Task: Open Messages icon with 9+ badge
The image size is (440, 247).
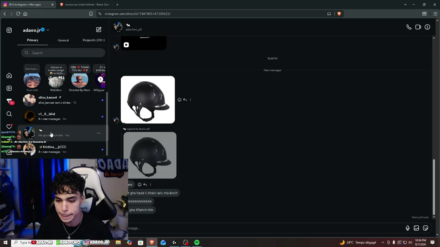Action: point(10,102)
